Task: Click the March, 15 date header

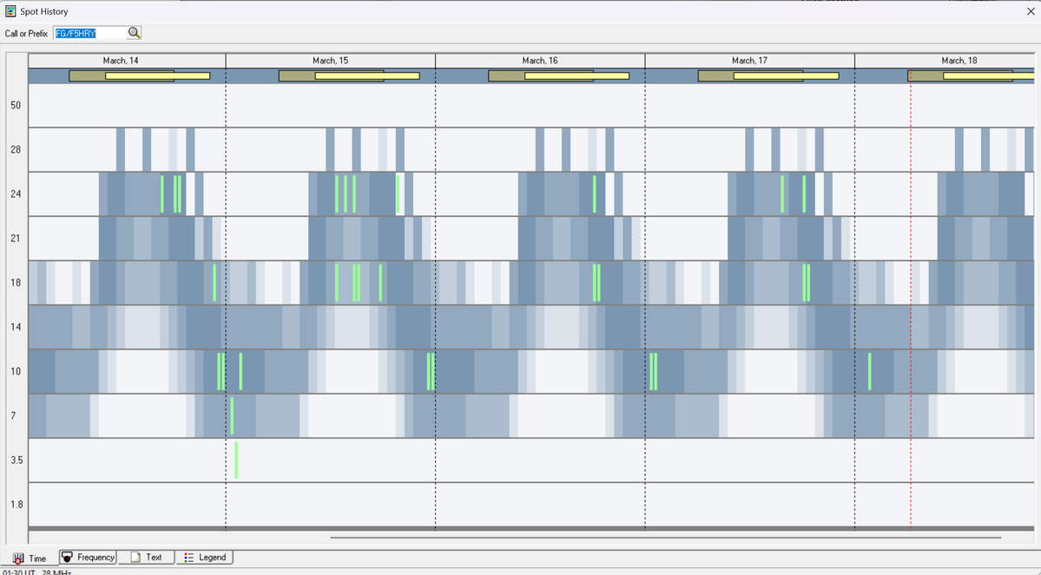Action: [x=330, y=61]
